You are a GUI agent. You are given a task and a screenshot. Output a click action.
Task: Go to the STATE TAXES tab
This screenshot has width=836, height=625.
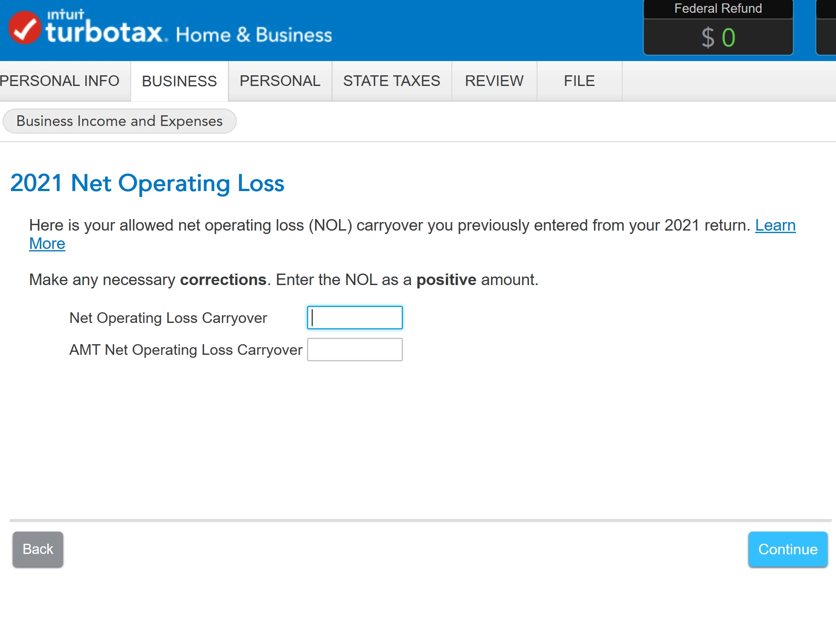(x=391, y=81)
